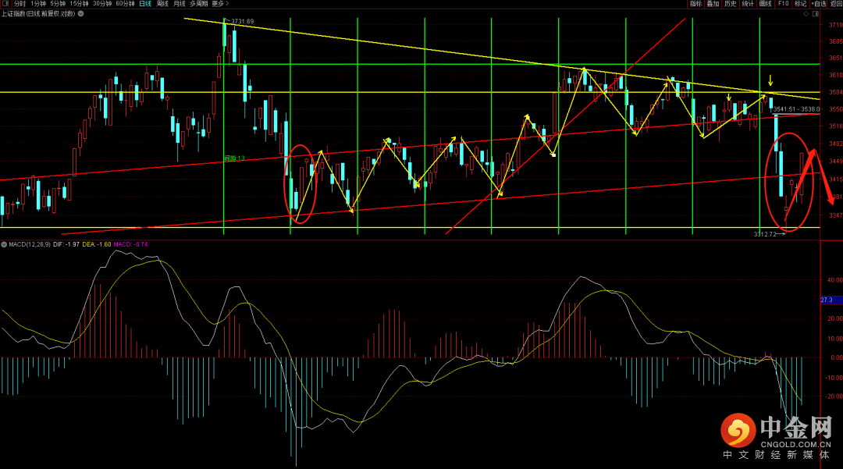Image resolution: width=843 pixels, height=469 pixels.
Task: Click the 叠加 overlay button
Action: point(713,4)
